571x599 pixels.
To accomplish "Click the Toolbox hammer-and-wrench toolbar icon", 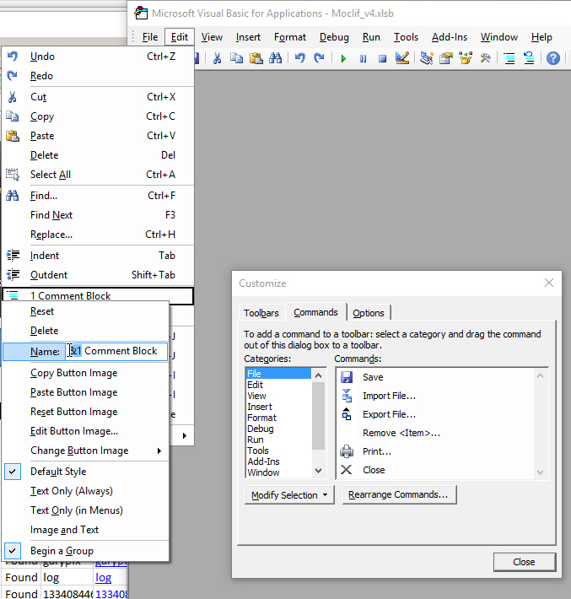I will tap(486, 58).
